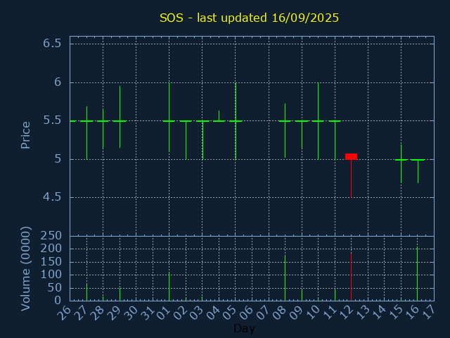Click the chart title 'SOS - last updated 16/09/2025'
This screenshot has height=338, width=450.
[249, 18]
